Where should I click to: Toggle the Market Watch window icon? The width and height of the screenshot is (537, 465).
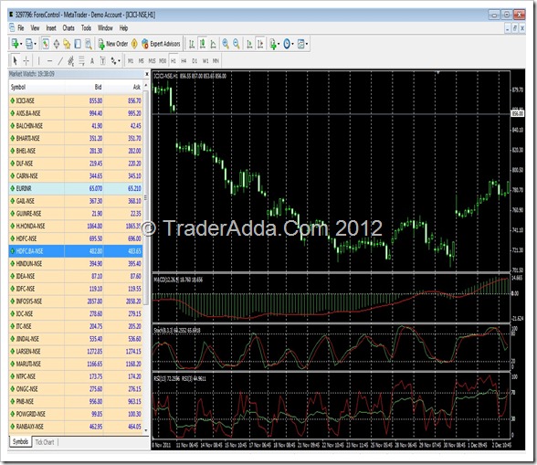(x=46, y=44)
